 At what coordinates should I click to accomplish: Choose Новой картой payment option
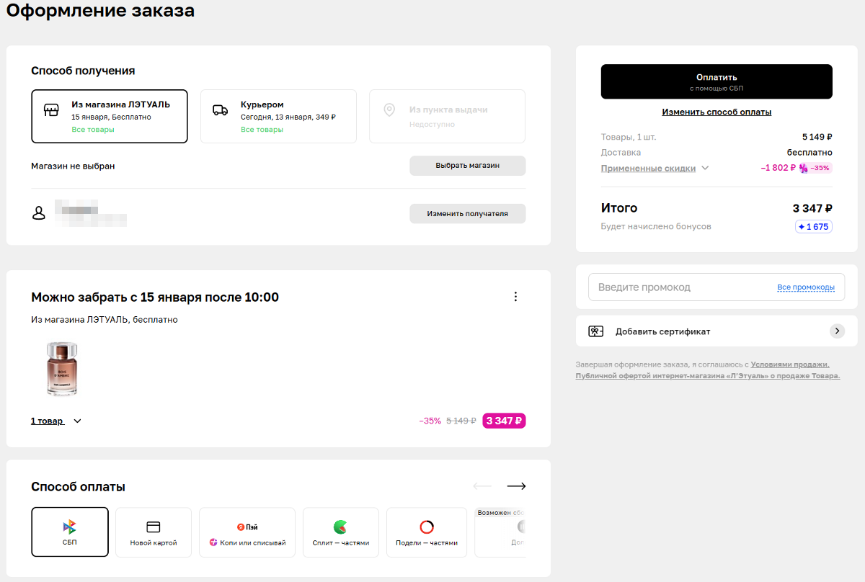[154, 532]
